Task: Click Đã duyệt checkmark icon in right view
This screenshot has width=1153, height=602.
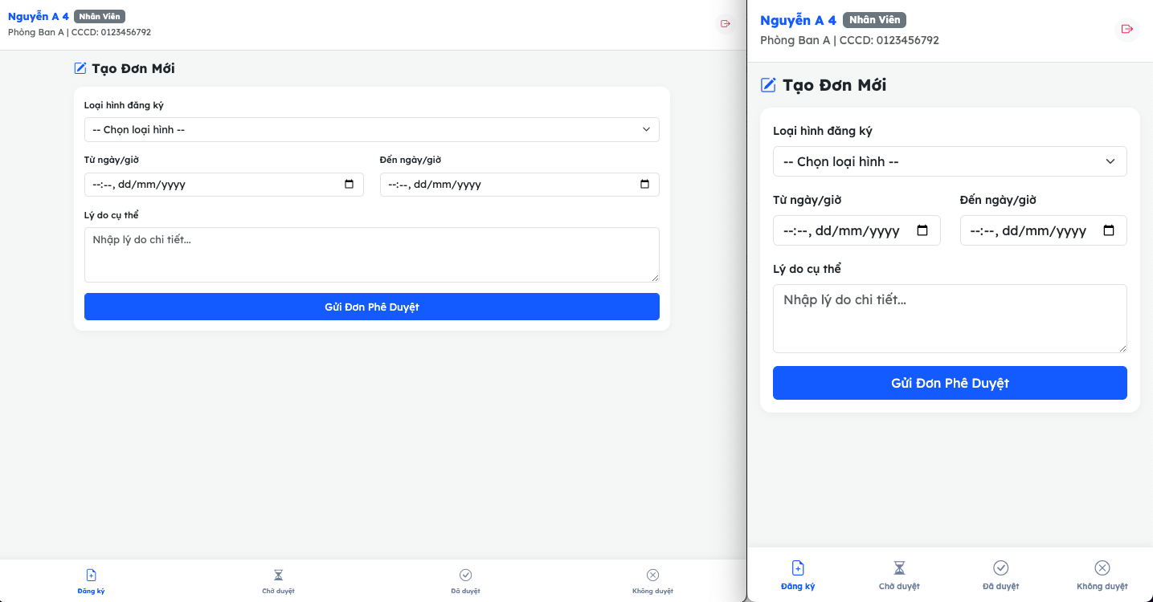Action: 1000,567
